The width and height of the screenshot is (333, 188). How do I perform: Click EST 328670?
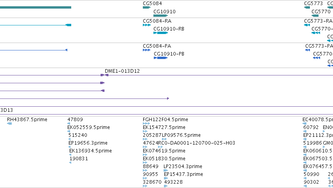[x=152, y=182]
